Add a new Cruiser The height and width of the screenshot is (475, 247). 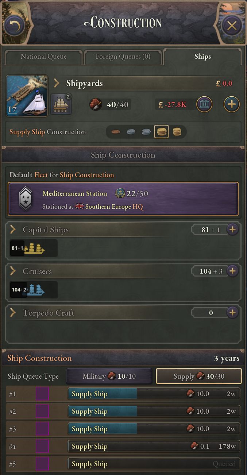point(232,271)
